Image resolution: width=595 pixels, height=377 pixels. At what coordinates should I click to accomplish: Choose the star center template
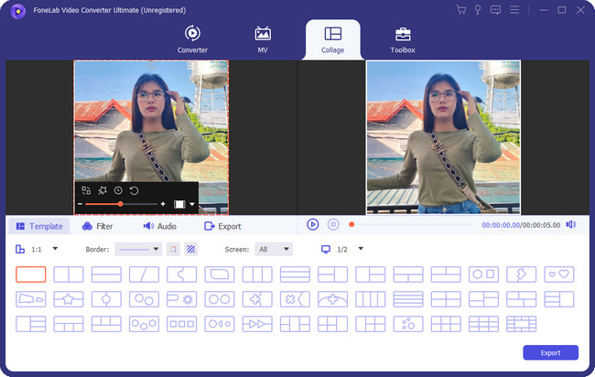point(69,299)
